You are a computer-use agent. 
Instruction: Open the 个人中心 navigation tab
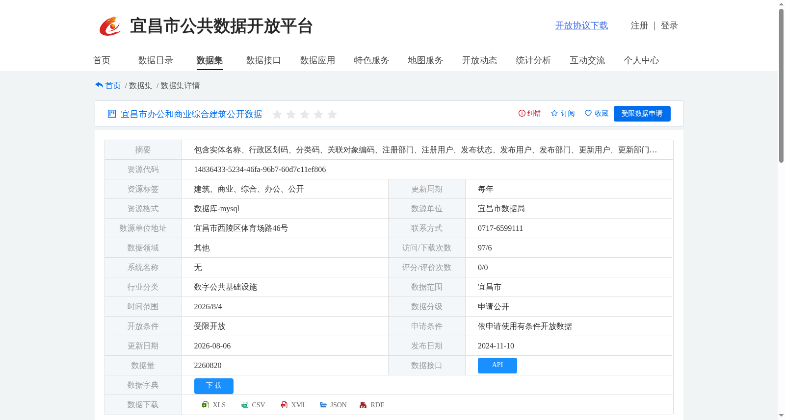point(641,60)
